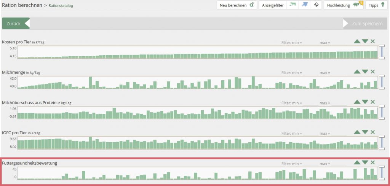Click the Neu berechnen button
Screen dimensions: 390x186
pyautogui.click(x=237, y=5)
